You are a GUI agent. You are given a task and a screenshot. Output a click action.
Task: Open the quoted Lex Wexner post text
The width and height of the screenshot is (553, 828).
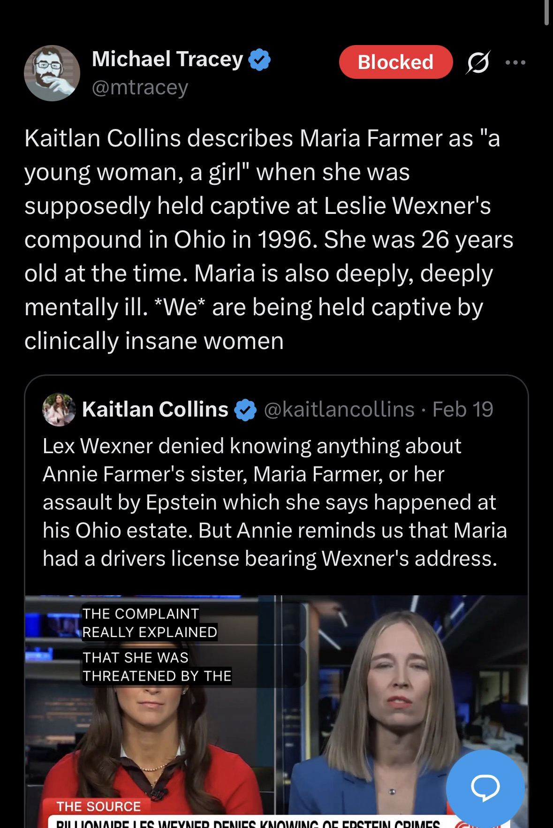275,502
